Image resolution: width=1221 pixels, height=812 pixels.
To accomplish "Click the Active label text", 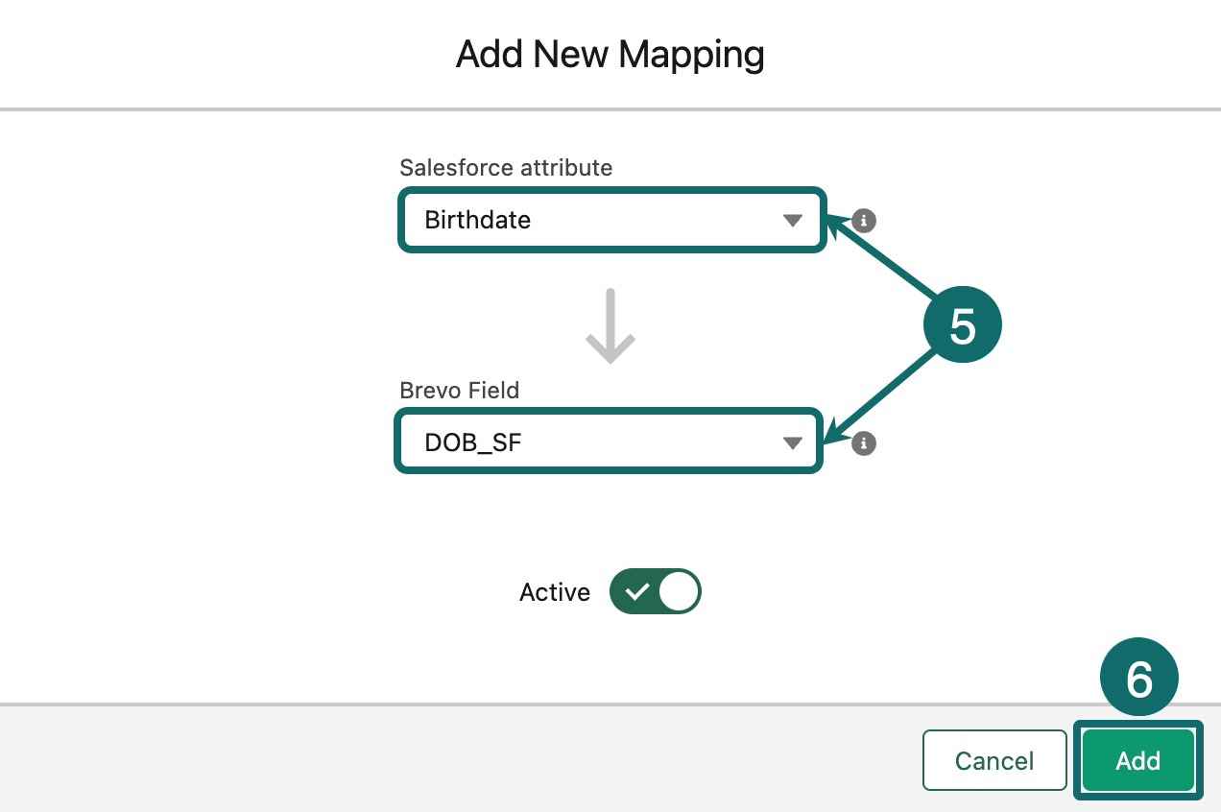I will 555,592.
